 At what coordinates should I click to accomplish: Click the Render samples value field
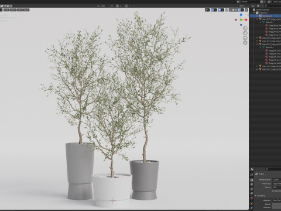point(277,205)
